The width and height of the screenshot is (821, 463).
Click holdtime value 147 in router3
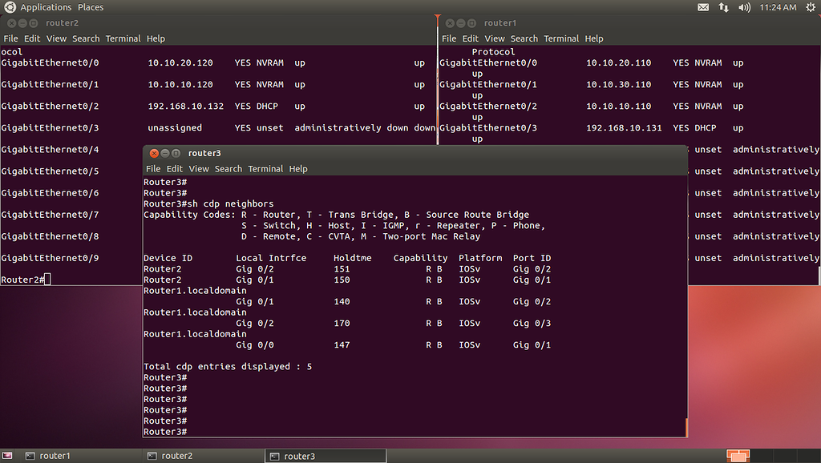(x=342, y=345)
